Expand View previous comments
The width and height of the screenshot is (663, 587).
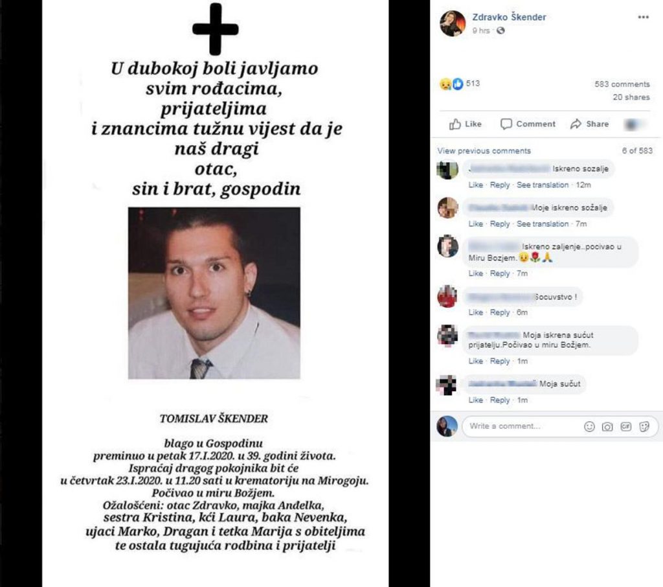click(x=484, y=151)
